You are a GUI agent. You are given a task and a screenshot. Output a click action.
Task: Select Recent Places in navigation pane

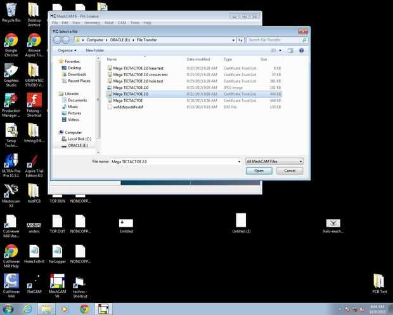point(76,81)
